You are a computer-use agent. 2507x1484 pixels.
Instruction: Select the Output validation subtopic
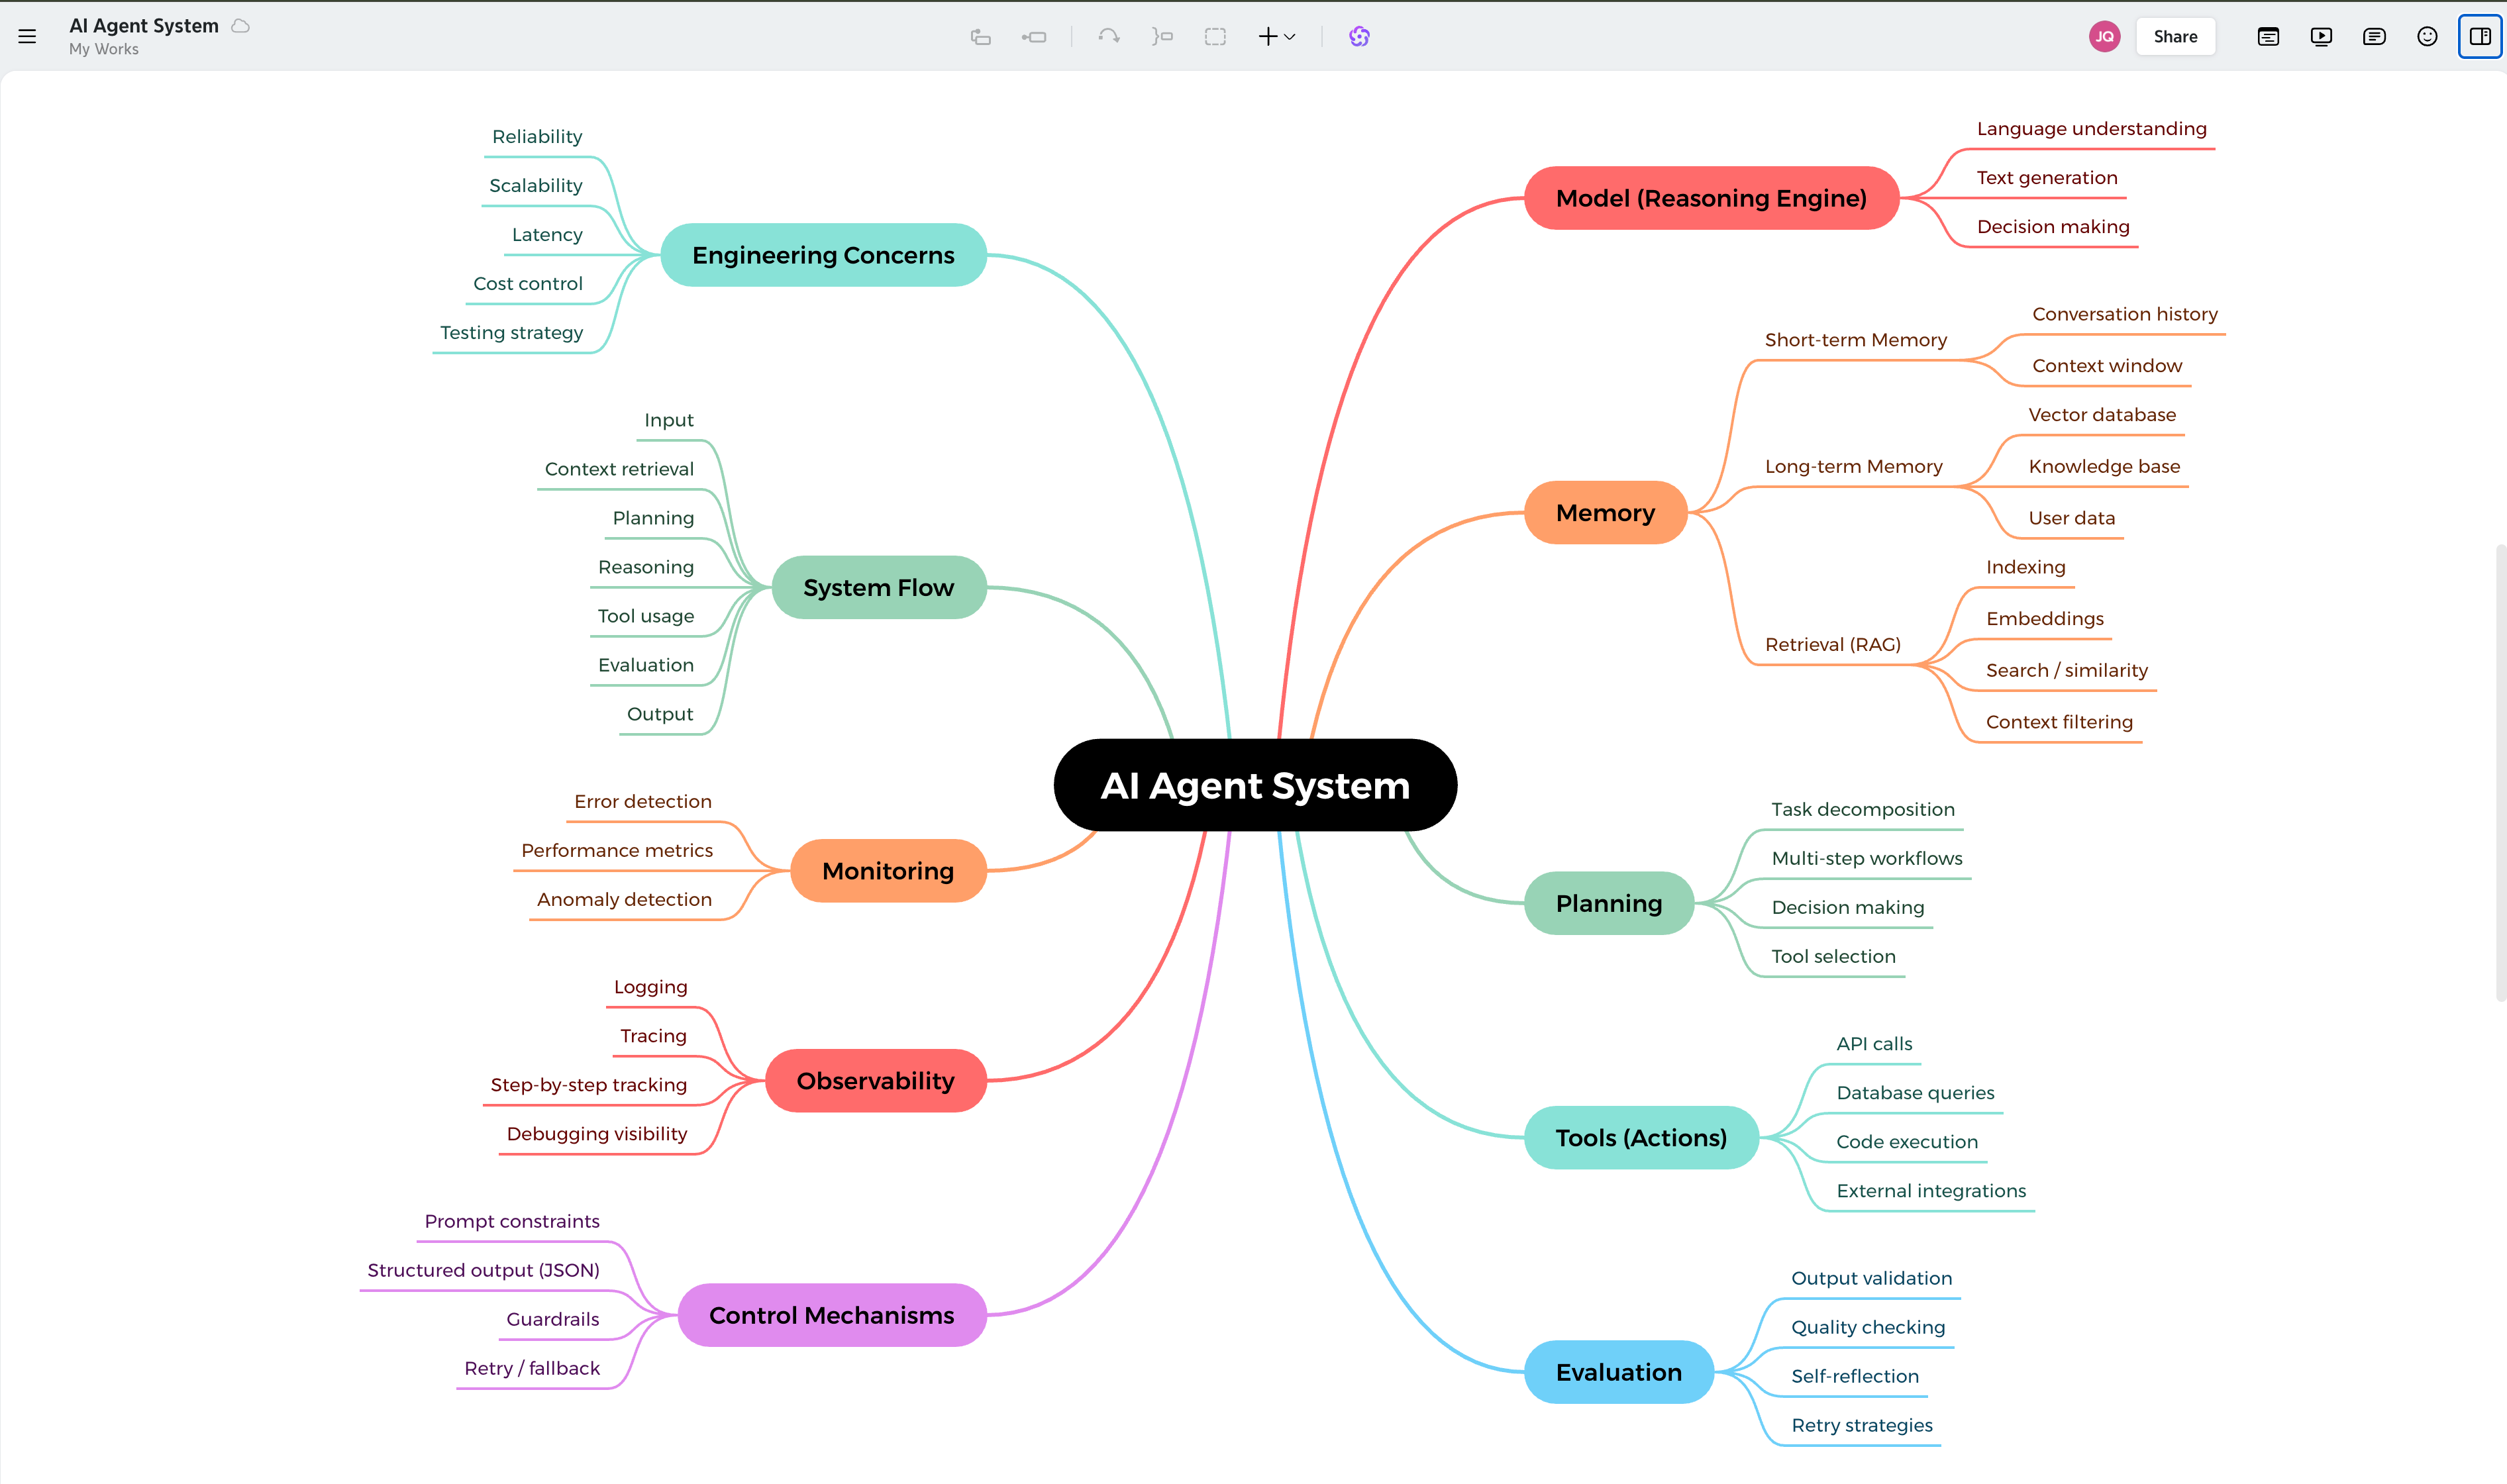[x=1871, y=1278]
